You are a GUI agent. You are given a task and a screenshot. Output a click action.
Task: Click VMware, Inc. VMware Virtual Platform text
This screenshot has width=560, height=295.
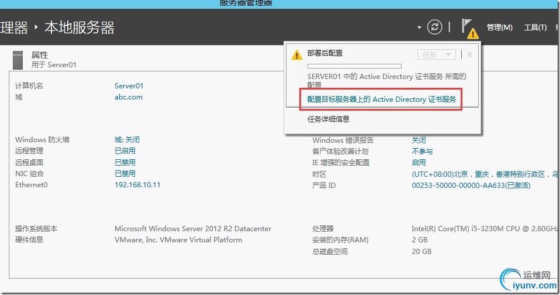178,239
